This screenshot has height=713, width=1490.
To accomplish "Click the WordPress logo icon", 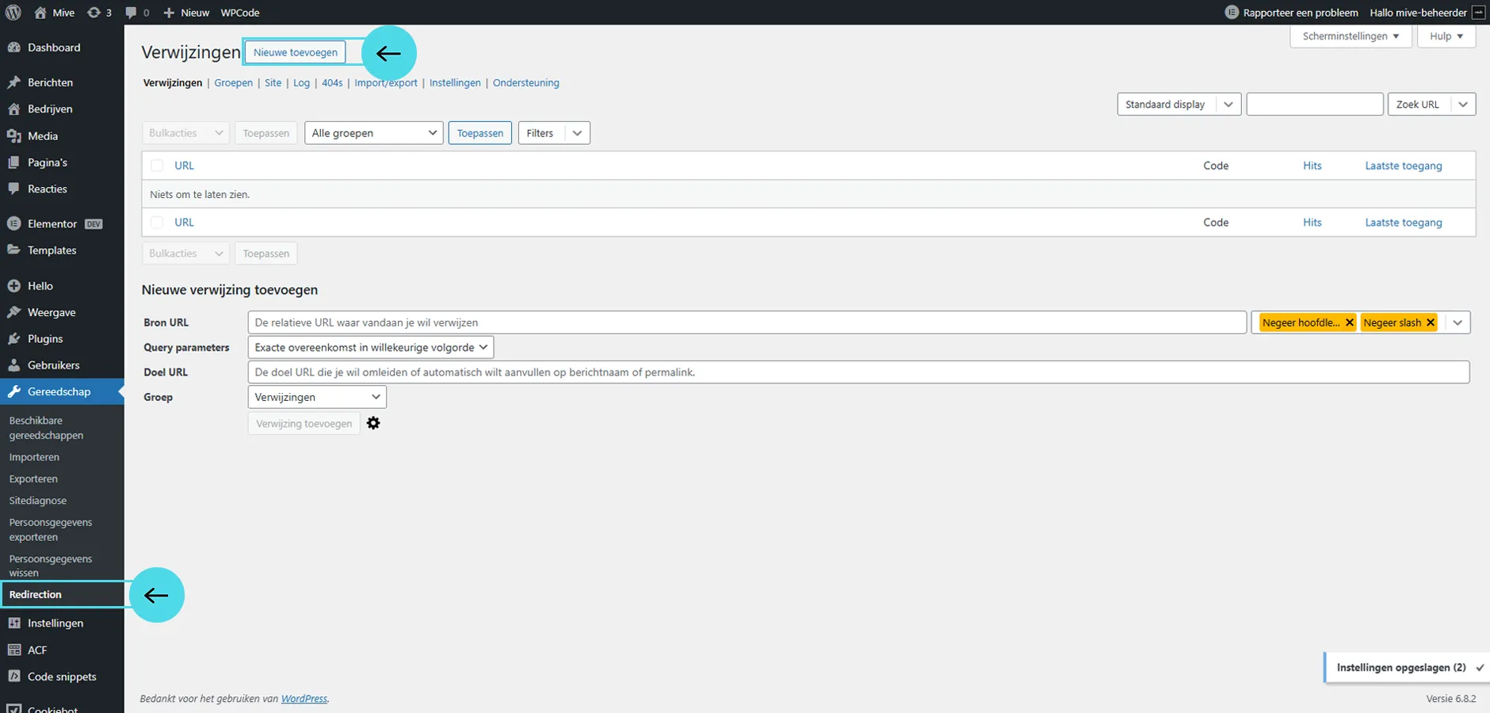I will point(13,13).
